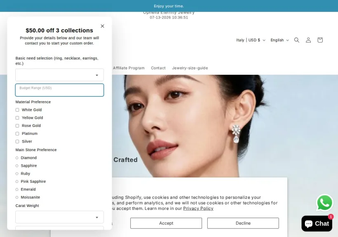
Task: Open the English language selector
Action: point(279,40)
